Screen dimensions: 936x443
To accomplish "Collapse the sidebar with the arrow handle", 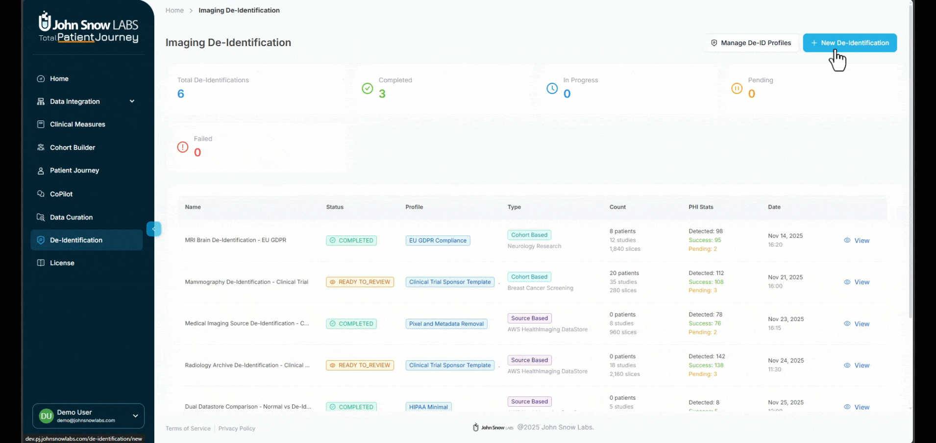I will point(154,229).
